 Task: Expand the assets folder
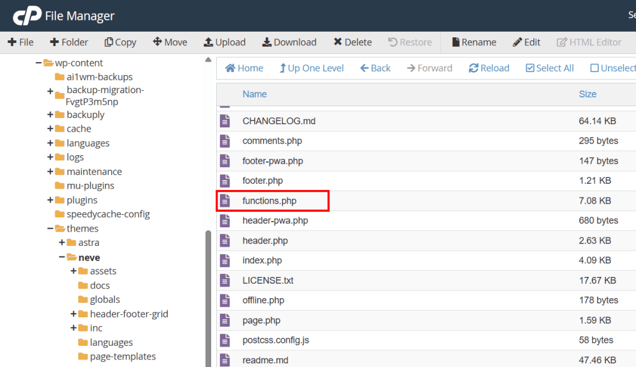[x=73, y=271]
